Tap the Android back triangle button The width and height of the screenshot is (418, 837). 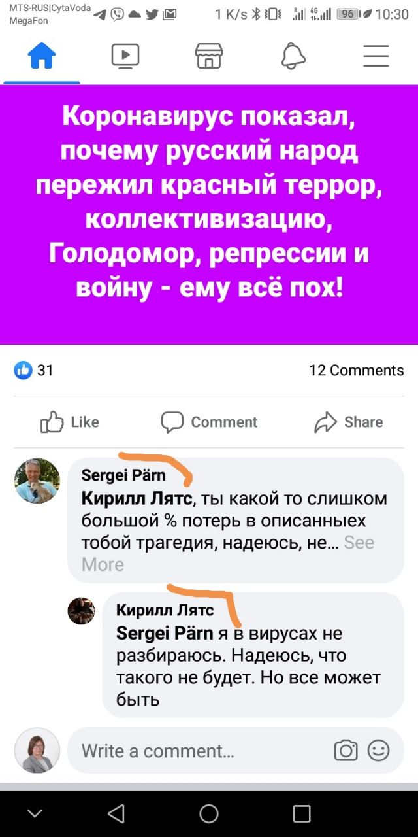coord(116,813)
